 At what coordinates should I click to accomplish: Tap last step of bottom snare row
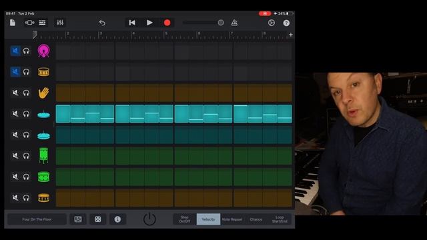click(x=285, y=198)
